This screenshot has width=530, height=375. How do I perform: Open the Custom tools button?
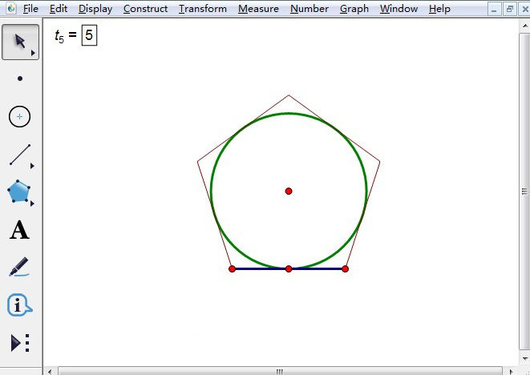pyautogui.click(x=20, y=343)
